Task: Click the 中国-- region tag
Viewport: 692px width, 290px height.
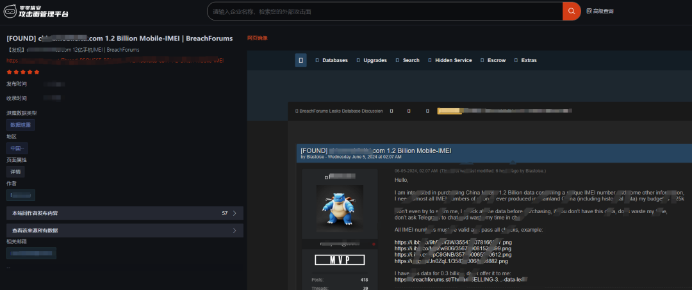Action: click(x=17, y=149)
